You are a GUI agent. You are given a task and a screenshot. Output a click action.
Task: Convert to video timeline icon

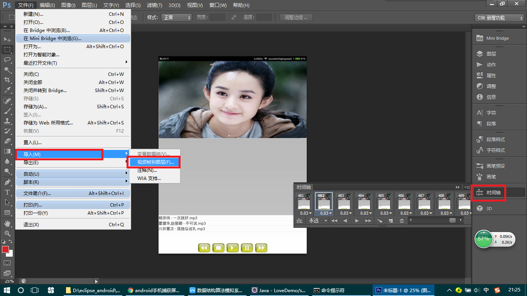coord(299,221)
